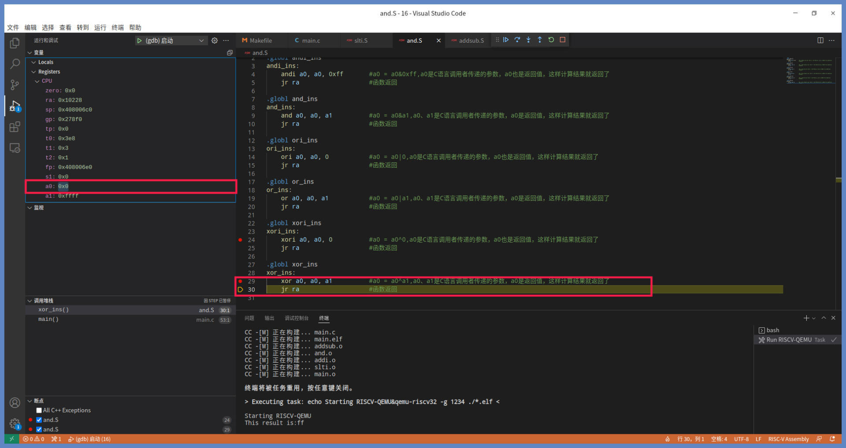The image size is (846, 448).
Task: Click the debug Continue button
Action: [506, 40]
